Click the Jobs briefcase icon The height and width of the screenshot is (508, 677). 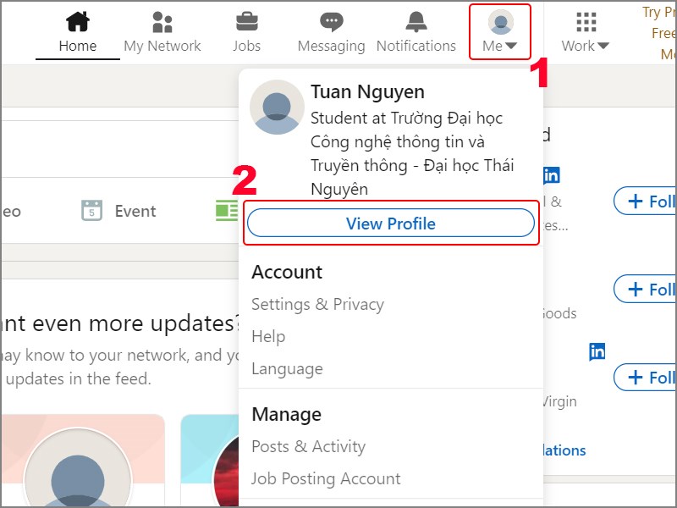(246, 22)
